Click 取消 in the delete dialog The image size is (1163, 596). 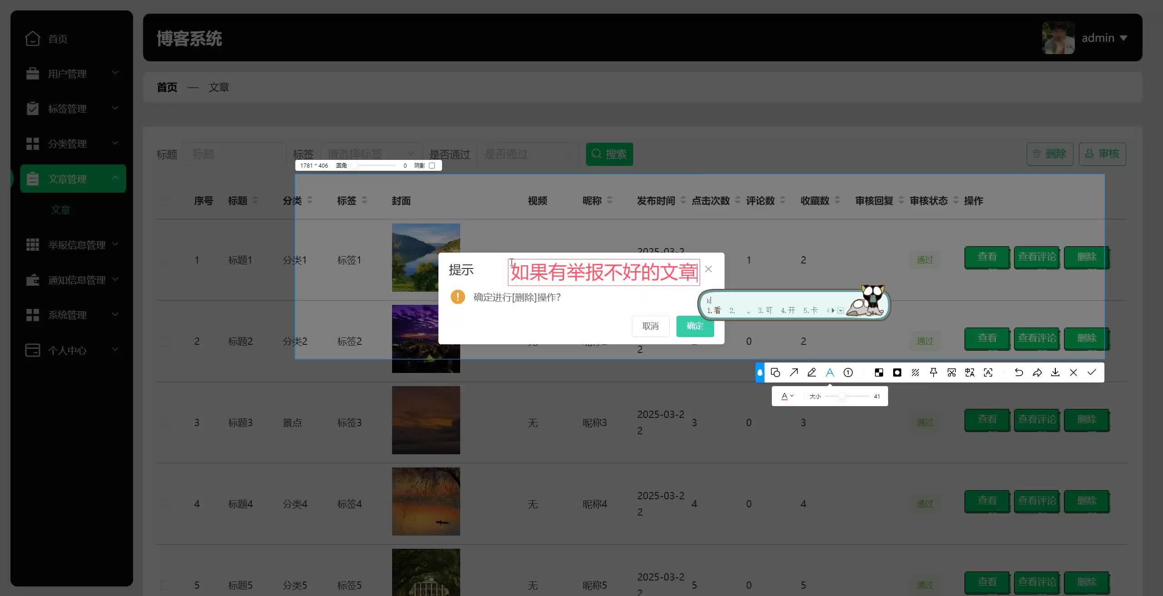pyautogui.click(x=651, y=326)
